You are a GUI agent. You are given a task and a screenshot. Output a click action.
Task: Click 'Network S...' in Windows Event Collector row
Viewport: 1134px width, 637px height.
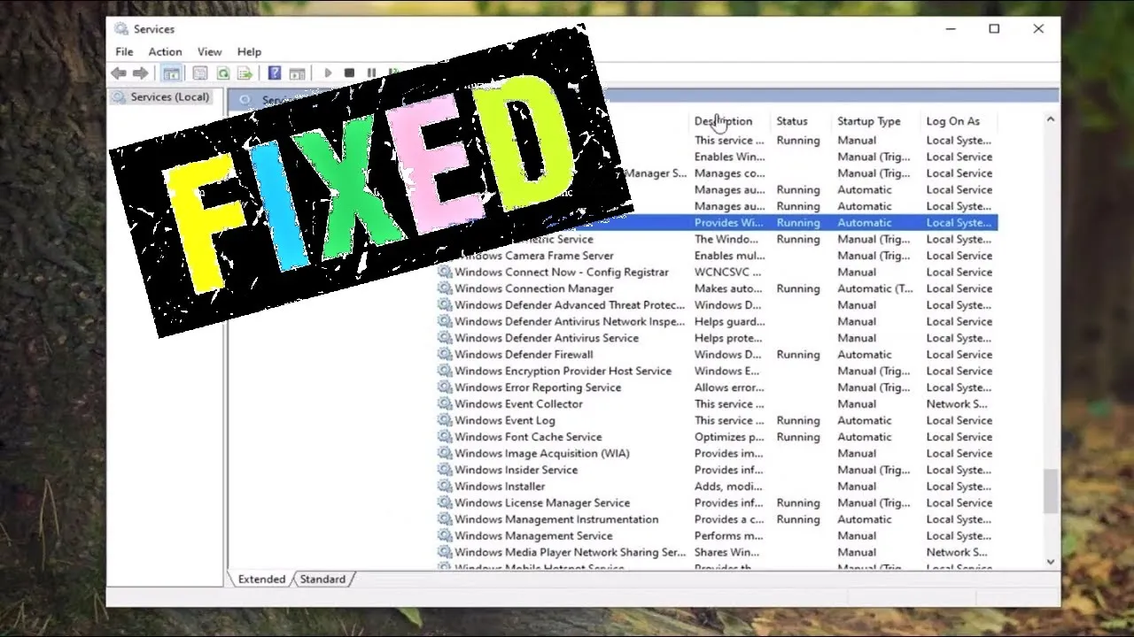[x=957, y=404]
